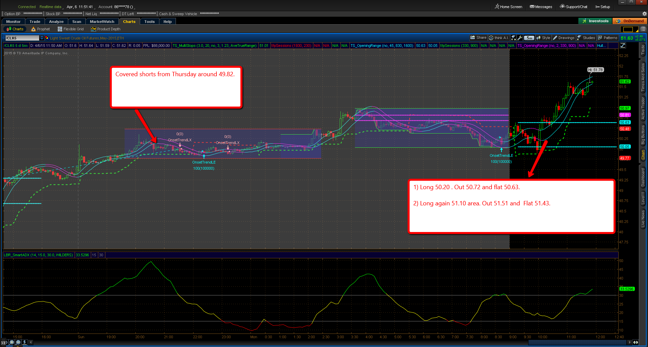Click the /CLK5 5 d 5m chart label
The height and width of the screenshot is (347, 648).
16,46
